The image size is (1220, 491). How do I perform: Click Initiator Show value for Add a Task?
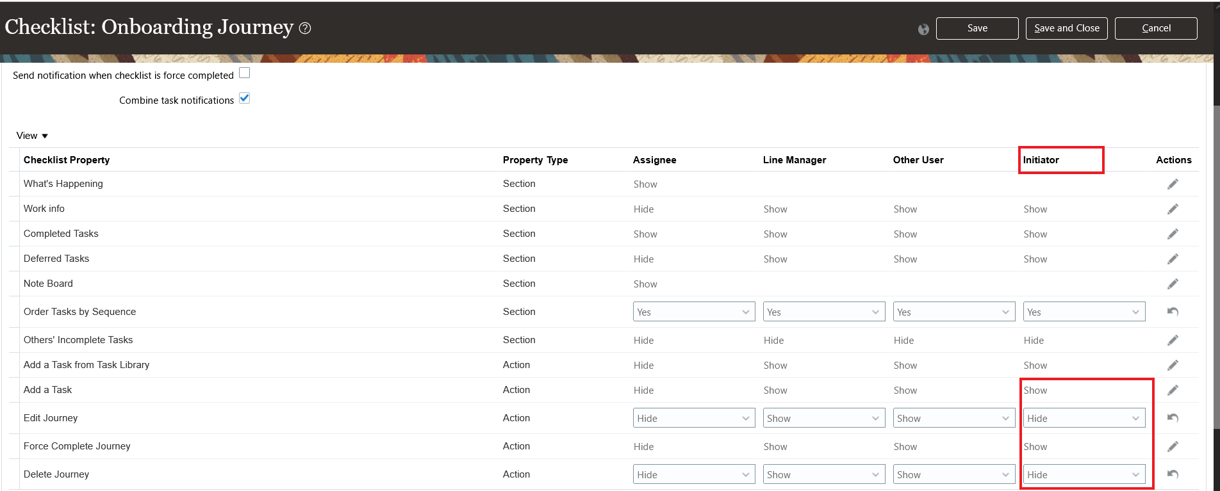click(1035, 390)
